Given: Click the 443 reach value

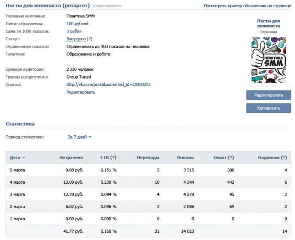Looking at the screenshot, I should (231, 182).
